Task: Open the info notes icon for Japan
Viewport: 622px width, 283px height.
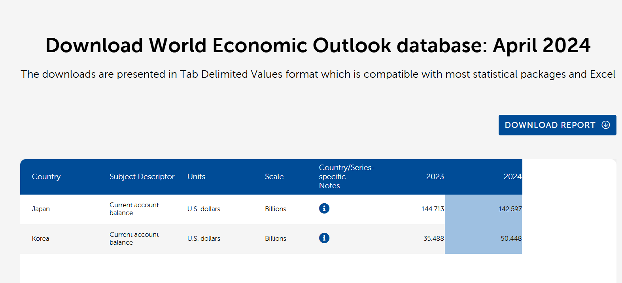Action: 324,208
